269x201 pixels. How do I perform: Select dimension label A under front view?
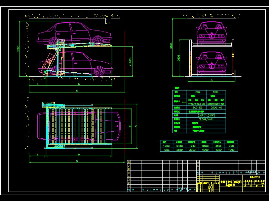[212, 81]
